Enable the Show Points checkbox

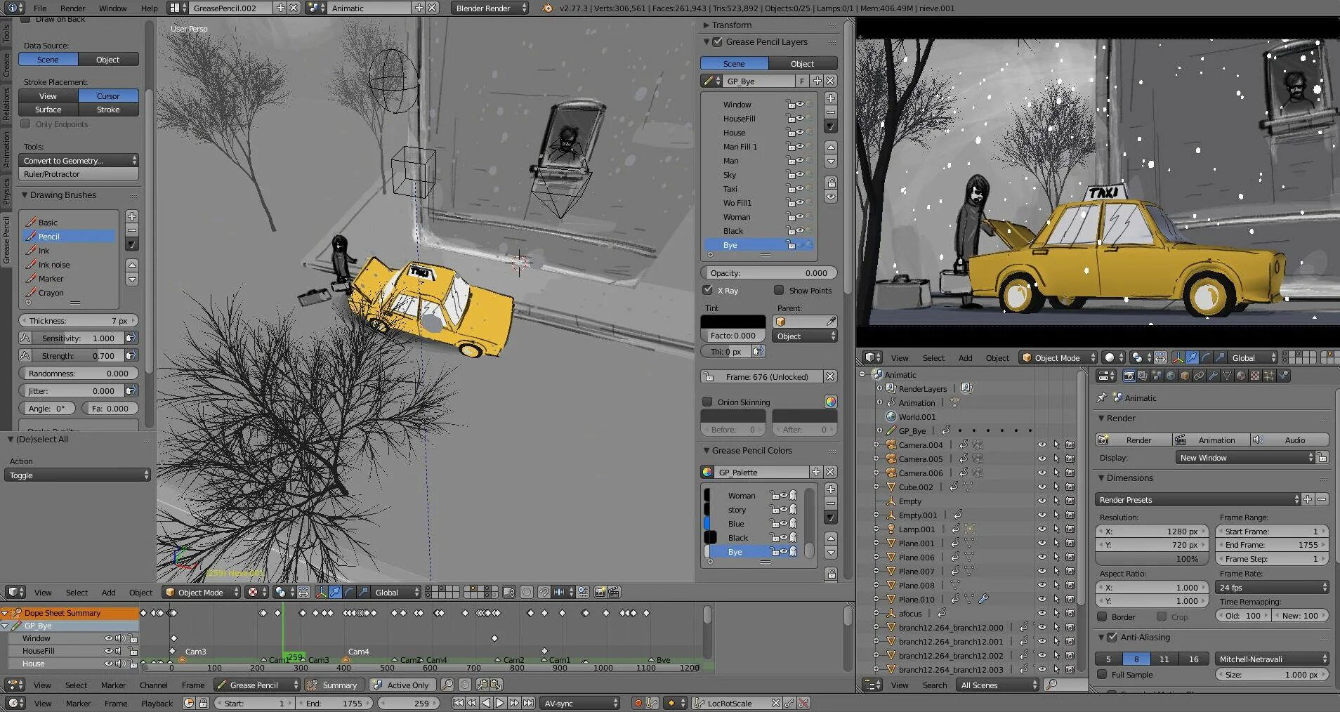click(779, 290)
